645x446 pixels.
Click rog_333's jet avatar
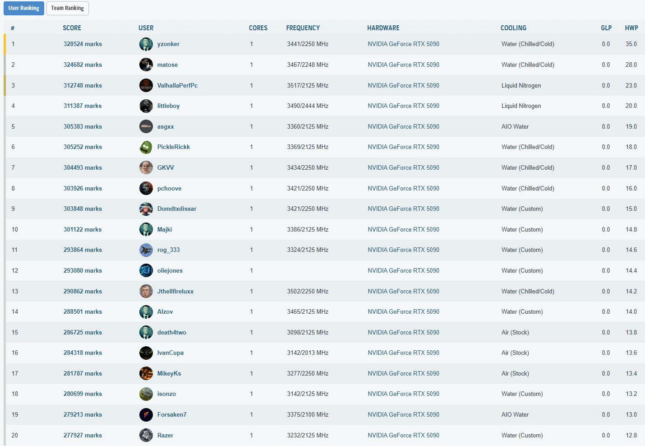pos(146,250)
